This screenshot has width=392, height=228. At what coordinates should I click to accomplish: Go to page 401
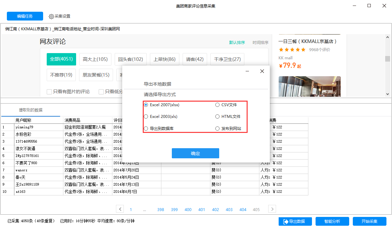point(202,210)
